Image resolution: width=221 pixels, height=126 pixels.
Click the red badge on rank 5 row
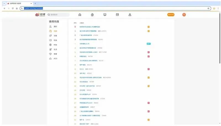[x=149, y=52]
